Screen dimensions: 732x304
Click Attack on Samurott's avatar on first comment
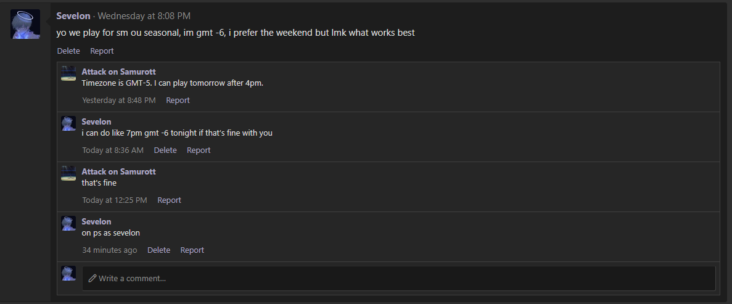point(68,73)
